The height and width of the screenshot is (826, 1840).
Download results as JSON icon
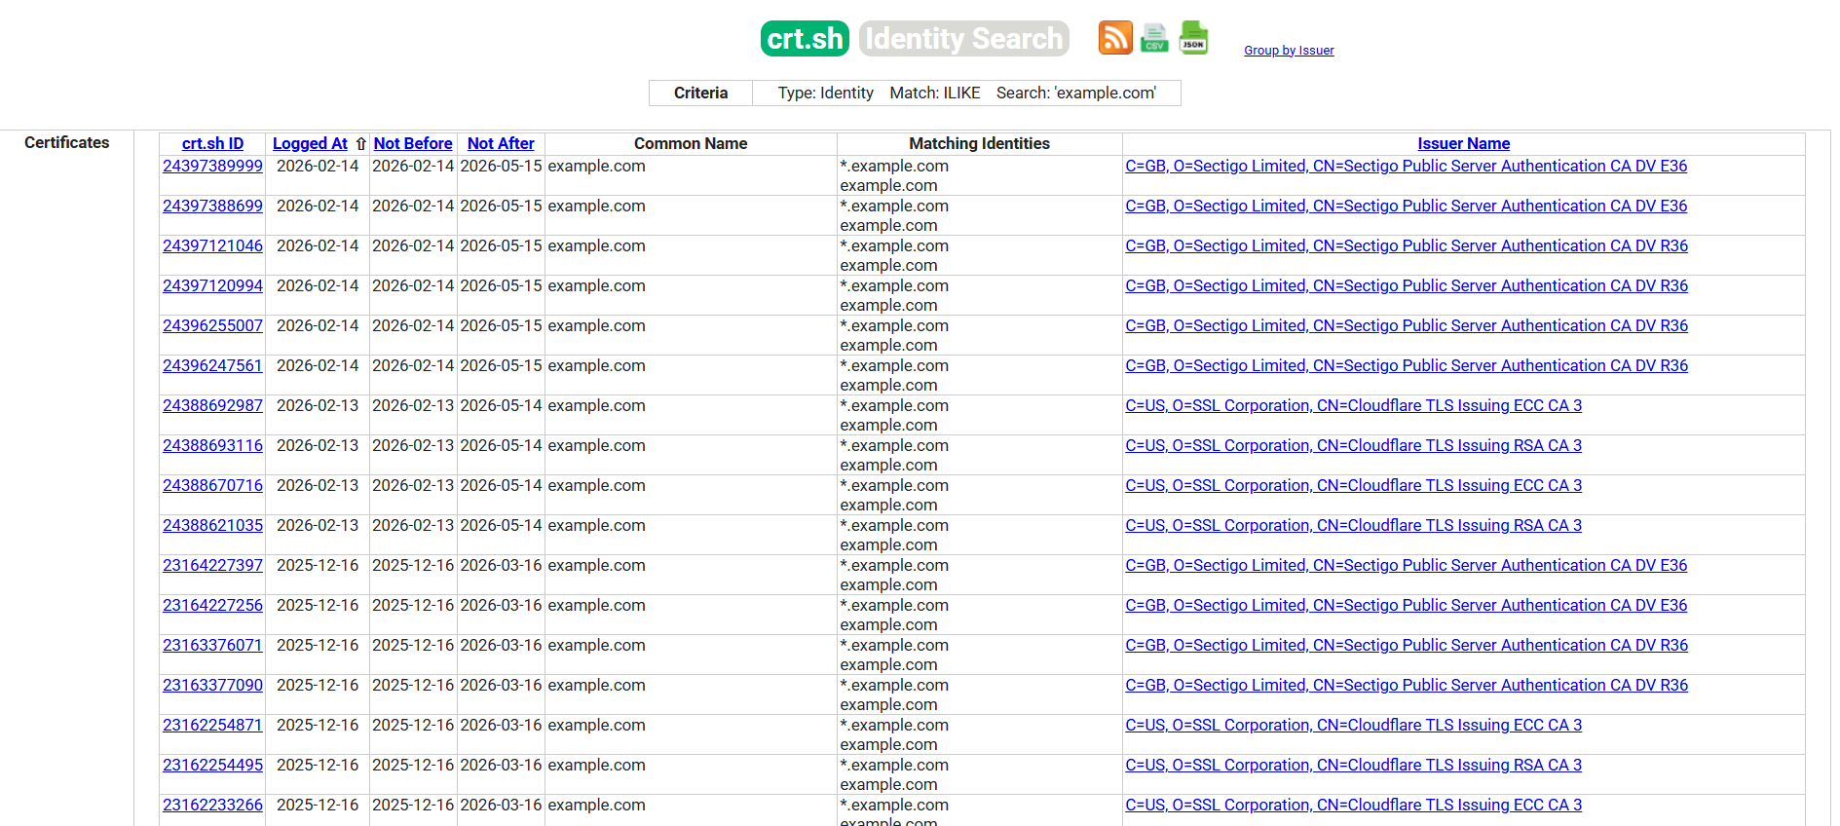pyautogui.click(x=1193, y=38)
